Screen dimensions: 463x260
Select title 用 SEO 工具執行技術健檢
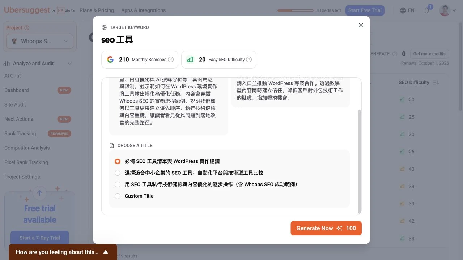118,185
